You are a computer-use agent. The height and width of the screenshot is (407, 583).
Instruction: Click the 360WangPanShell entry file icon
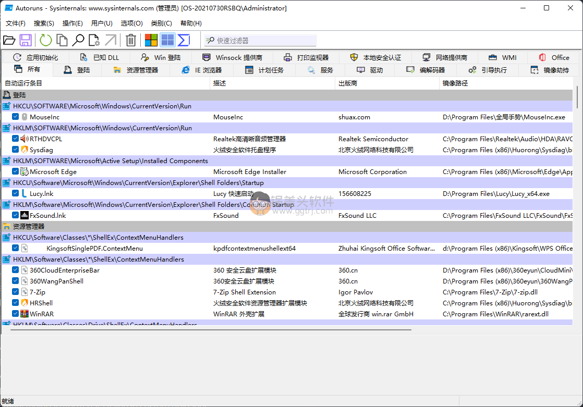(x=25, y=281)
